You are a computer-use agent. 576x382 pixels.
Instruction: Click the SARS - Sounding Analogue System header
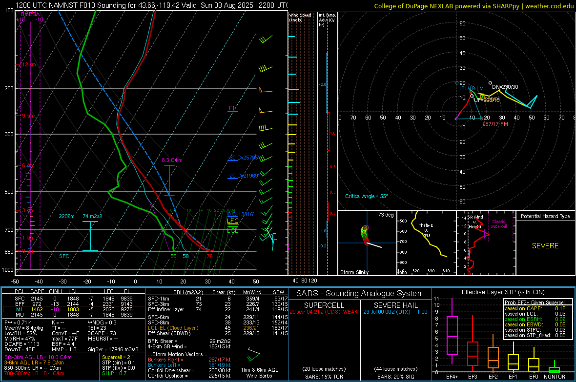(360, 294)
